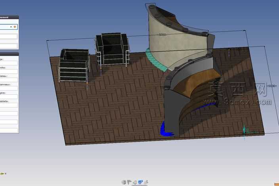Activate the highlighted blue icon in bottom toolbar
The height and width of the screenshot is (186, 279).
tap(141, 182)
